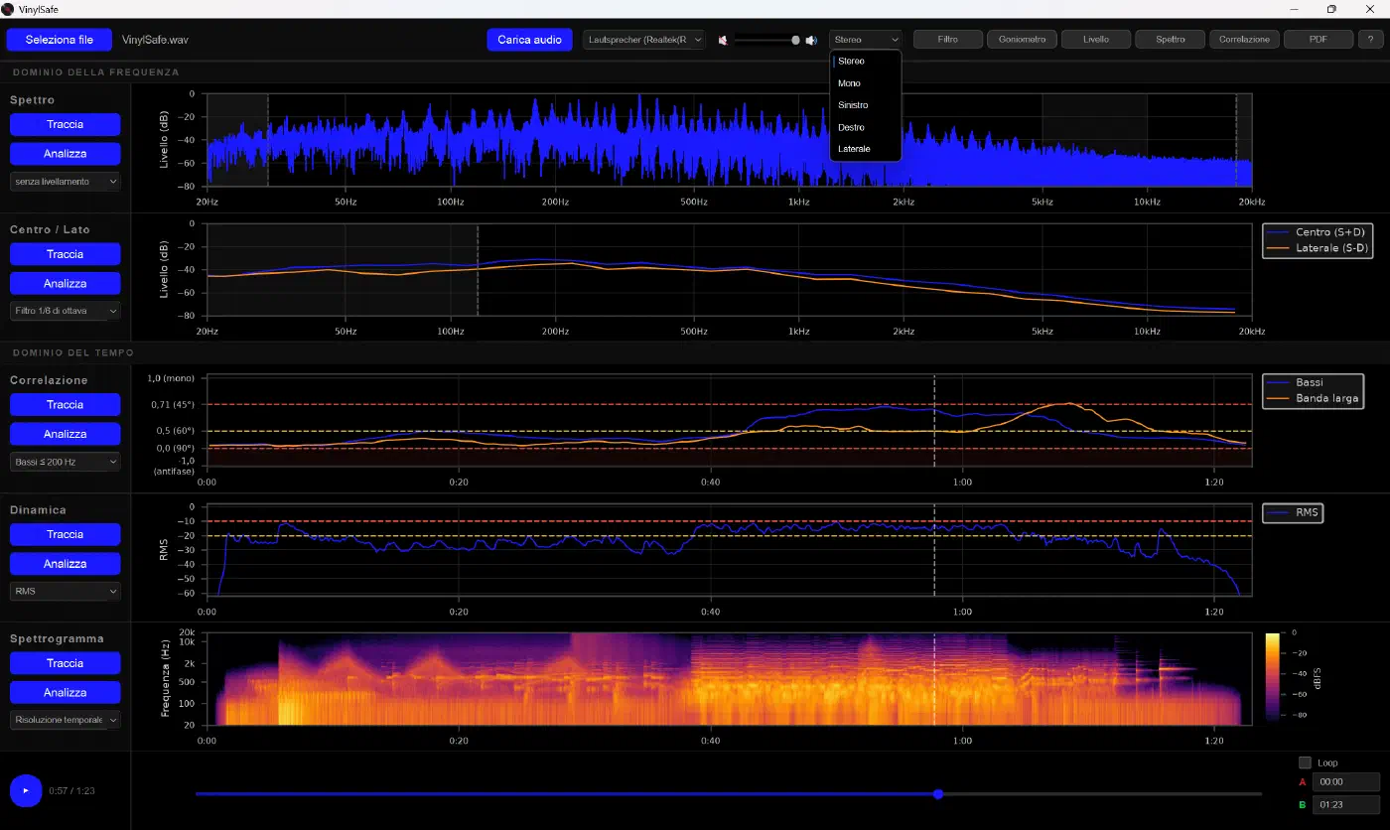Image resolution: width=1390 pixels, height=830 pixels.
Task: Open the 'Risoluzione temporale' dropdown
Action: click(x=66, y=720)
